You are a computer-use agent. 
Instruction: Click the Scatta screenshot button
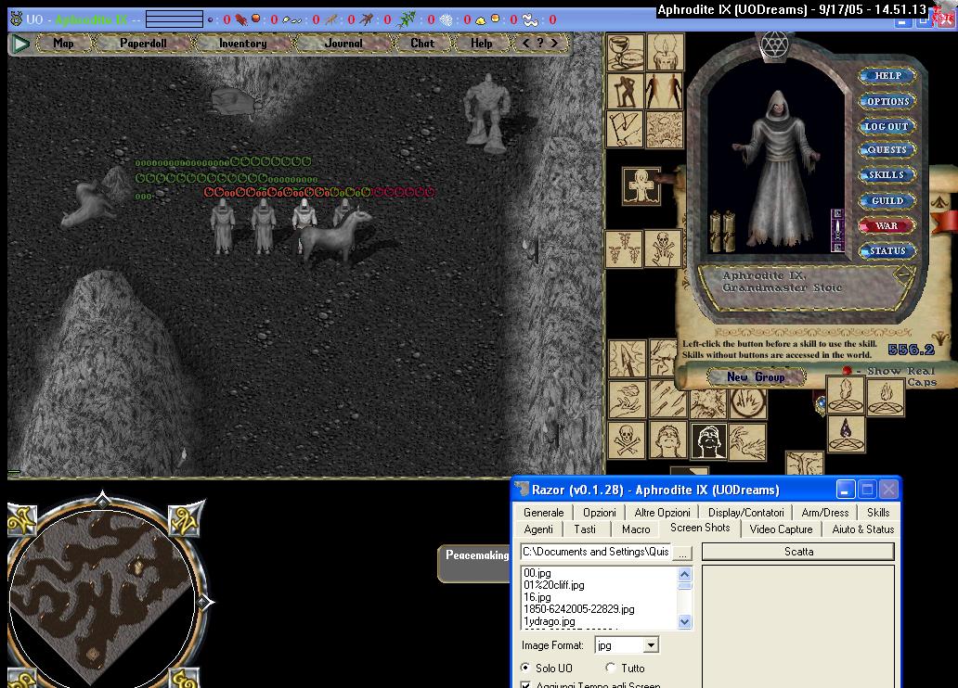pyautogui.click(x=798, y=552)
